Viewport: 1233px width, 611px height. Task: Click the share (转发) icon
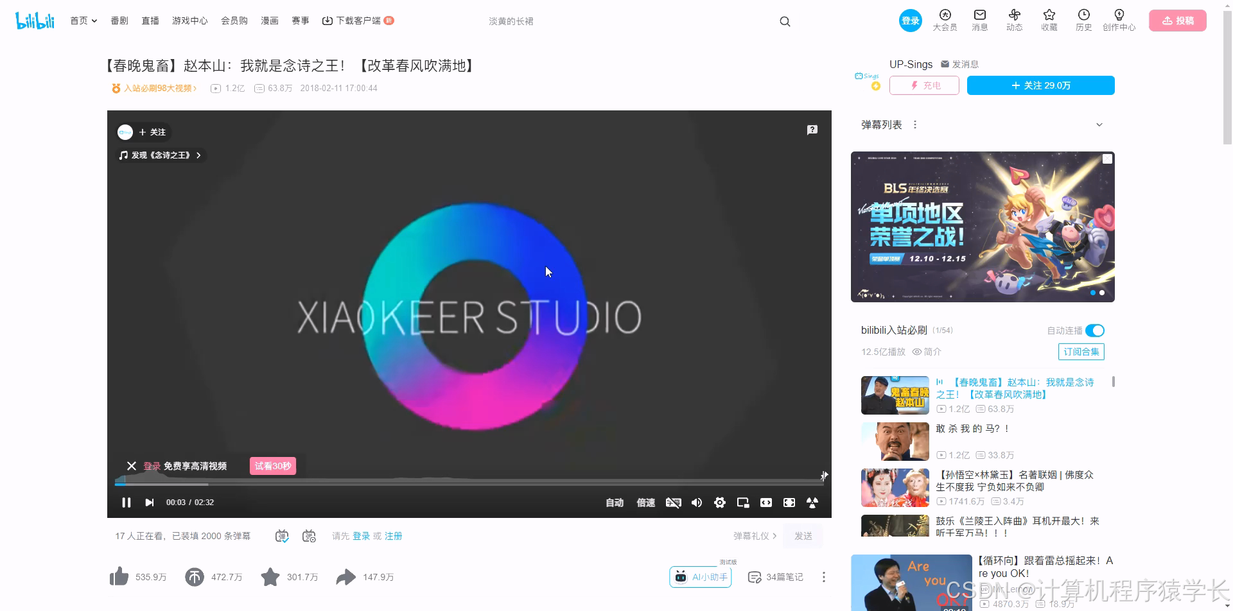(x=347, y=576)
